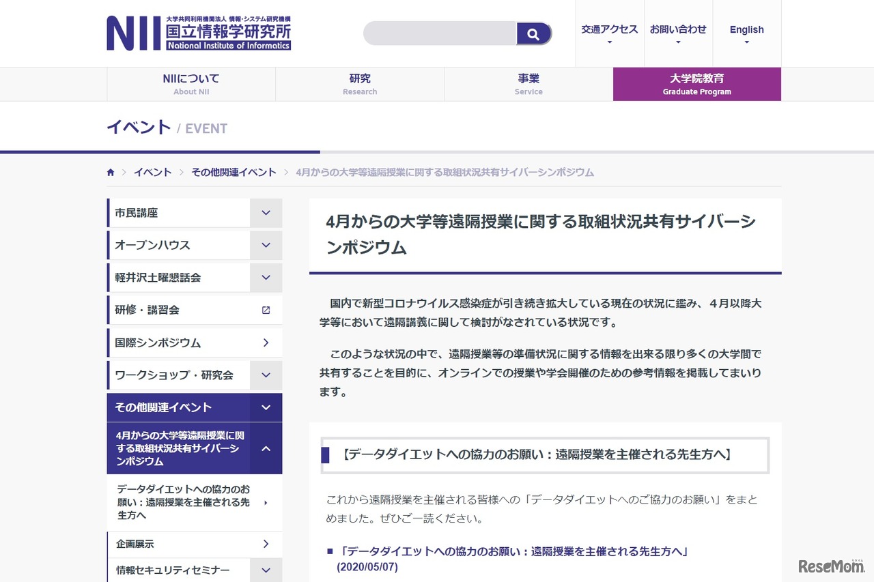Switch to the 研究 Research tab

360,83
